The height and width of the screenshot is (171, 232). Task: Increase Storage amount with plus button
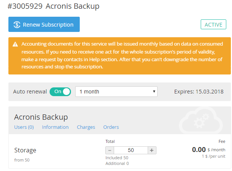tap(152, 150)
